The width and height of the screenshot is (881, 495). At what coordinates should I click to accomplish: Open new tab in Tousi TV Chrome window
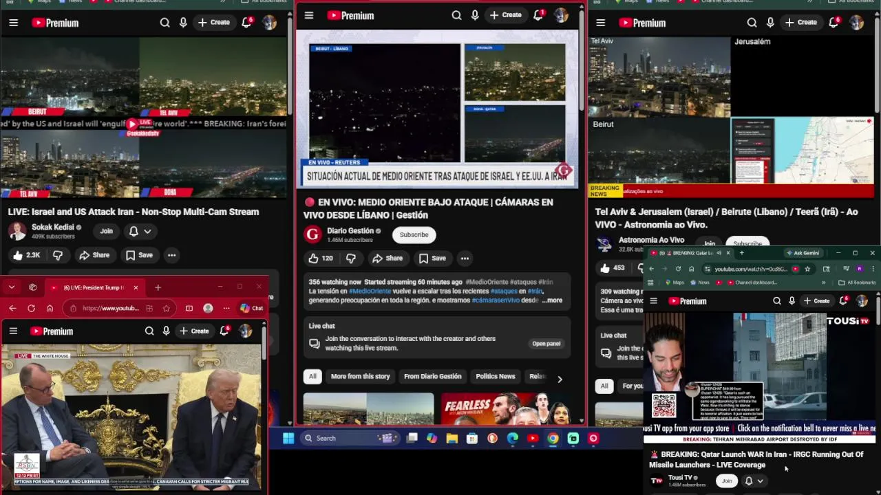[741, 253]
